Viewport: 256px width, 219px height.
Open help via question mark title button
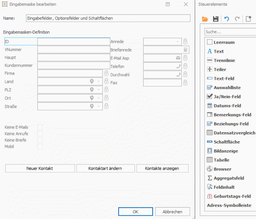pos(168,4)
